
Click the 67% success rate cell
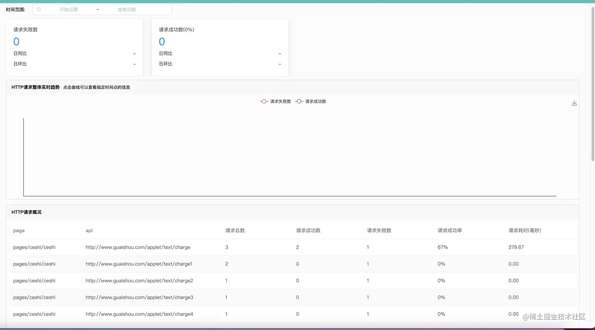443,247
